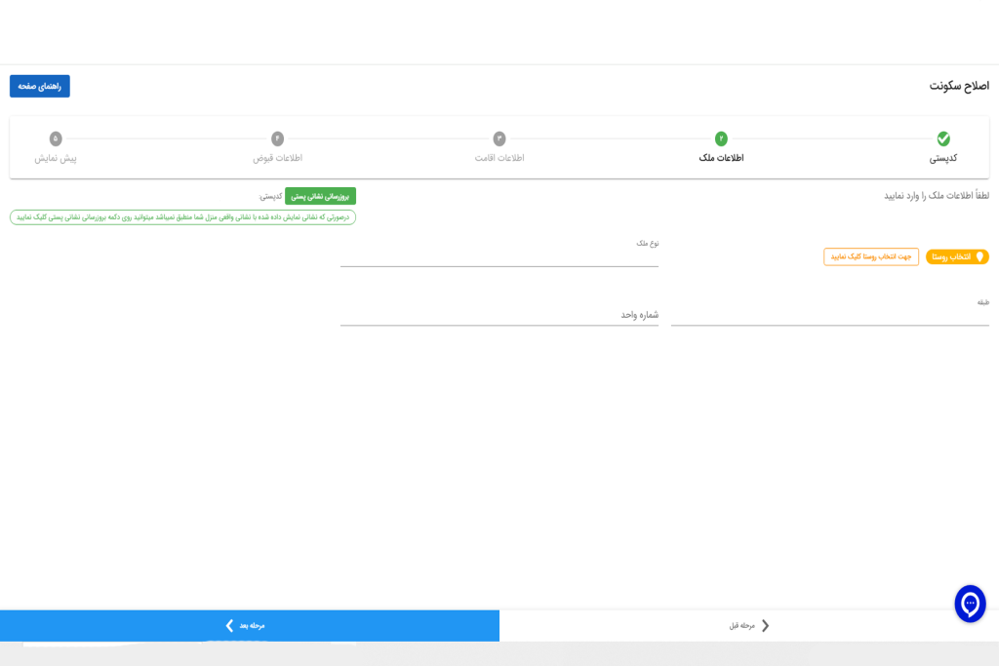Click the step 5 circle icon
The height and width of the screenshot is (666, 999).
(56, 138)
